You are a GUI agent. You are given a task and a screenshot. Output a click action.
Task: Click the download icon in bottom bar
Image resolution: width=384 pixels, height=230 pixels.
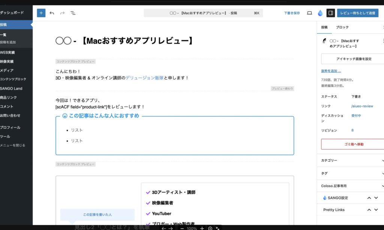[x=210, y=228]
